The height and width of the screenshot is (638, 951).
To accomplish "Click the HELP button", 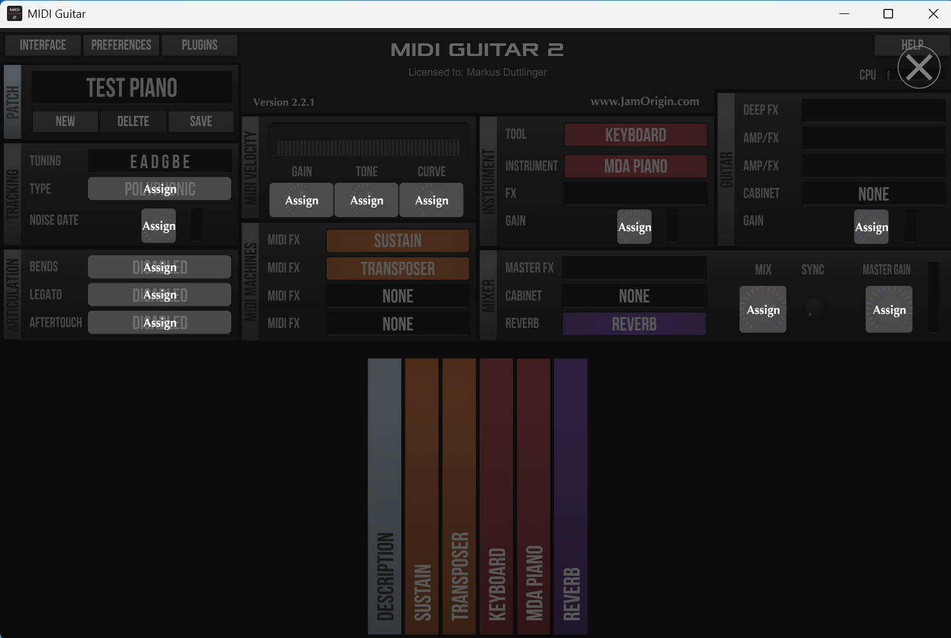I will (x=911, y=45).
